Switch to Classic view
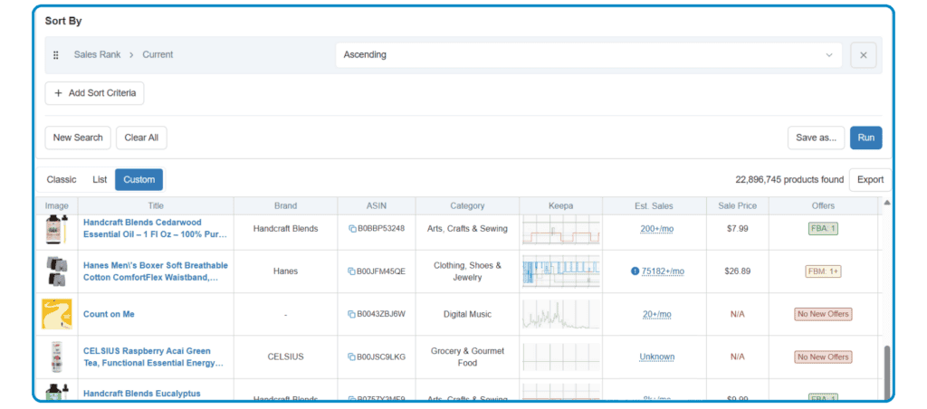The height and width of the screenshot is (409, 927). pyautogui.click(x=62, y=180)
